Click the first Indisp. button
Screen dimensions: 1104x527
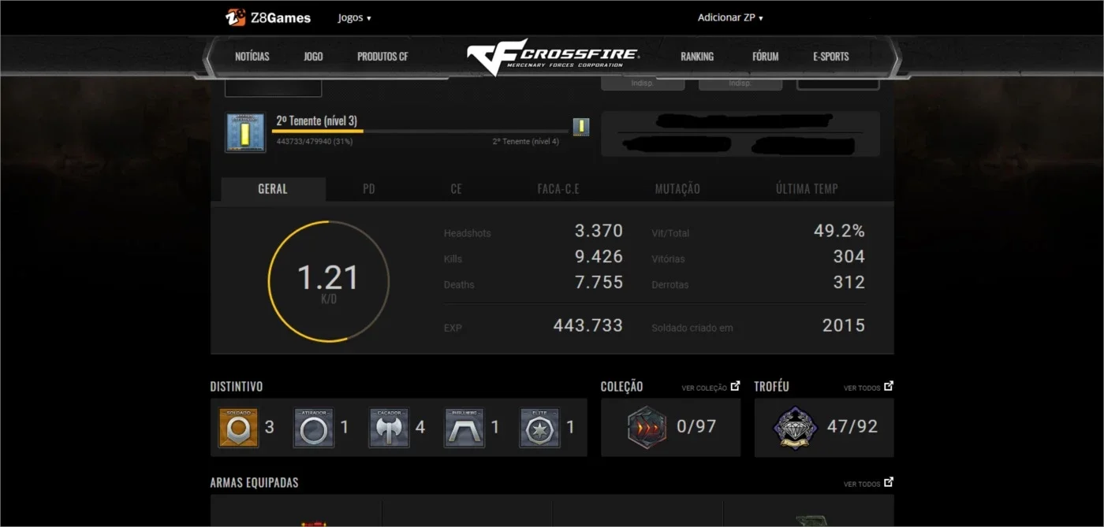click(643, 84)
